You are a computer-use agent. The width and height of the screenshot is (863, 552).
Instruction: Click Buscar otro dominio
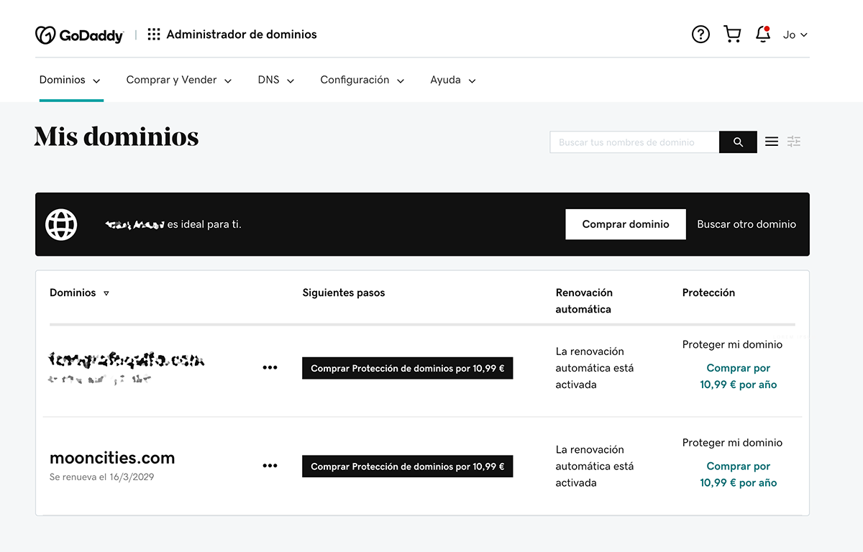click(x=746, y=224)
